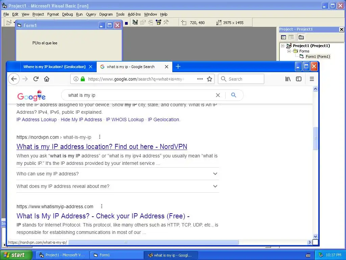Open the Add-Ins menu
The image size is (346, 260).
pyautogui.click(x=134, y=14)
